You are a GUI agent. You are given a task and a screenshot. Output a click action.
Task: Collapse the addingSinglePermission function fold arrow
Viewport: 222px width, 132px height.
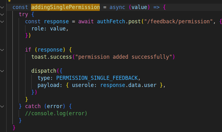pos(2,7)
